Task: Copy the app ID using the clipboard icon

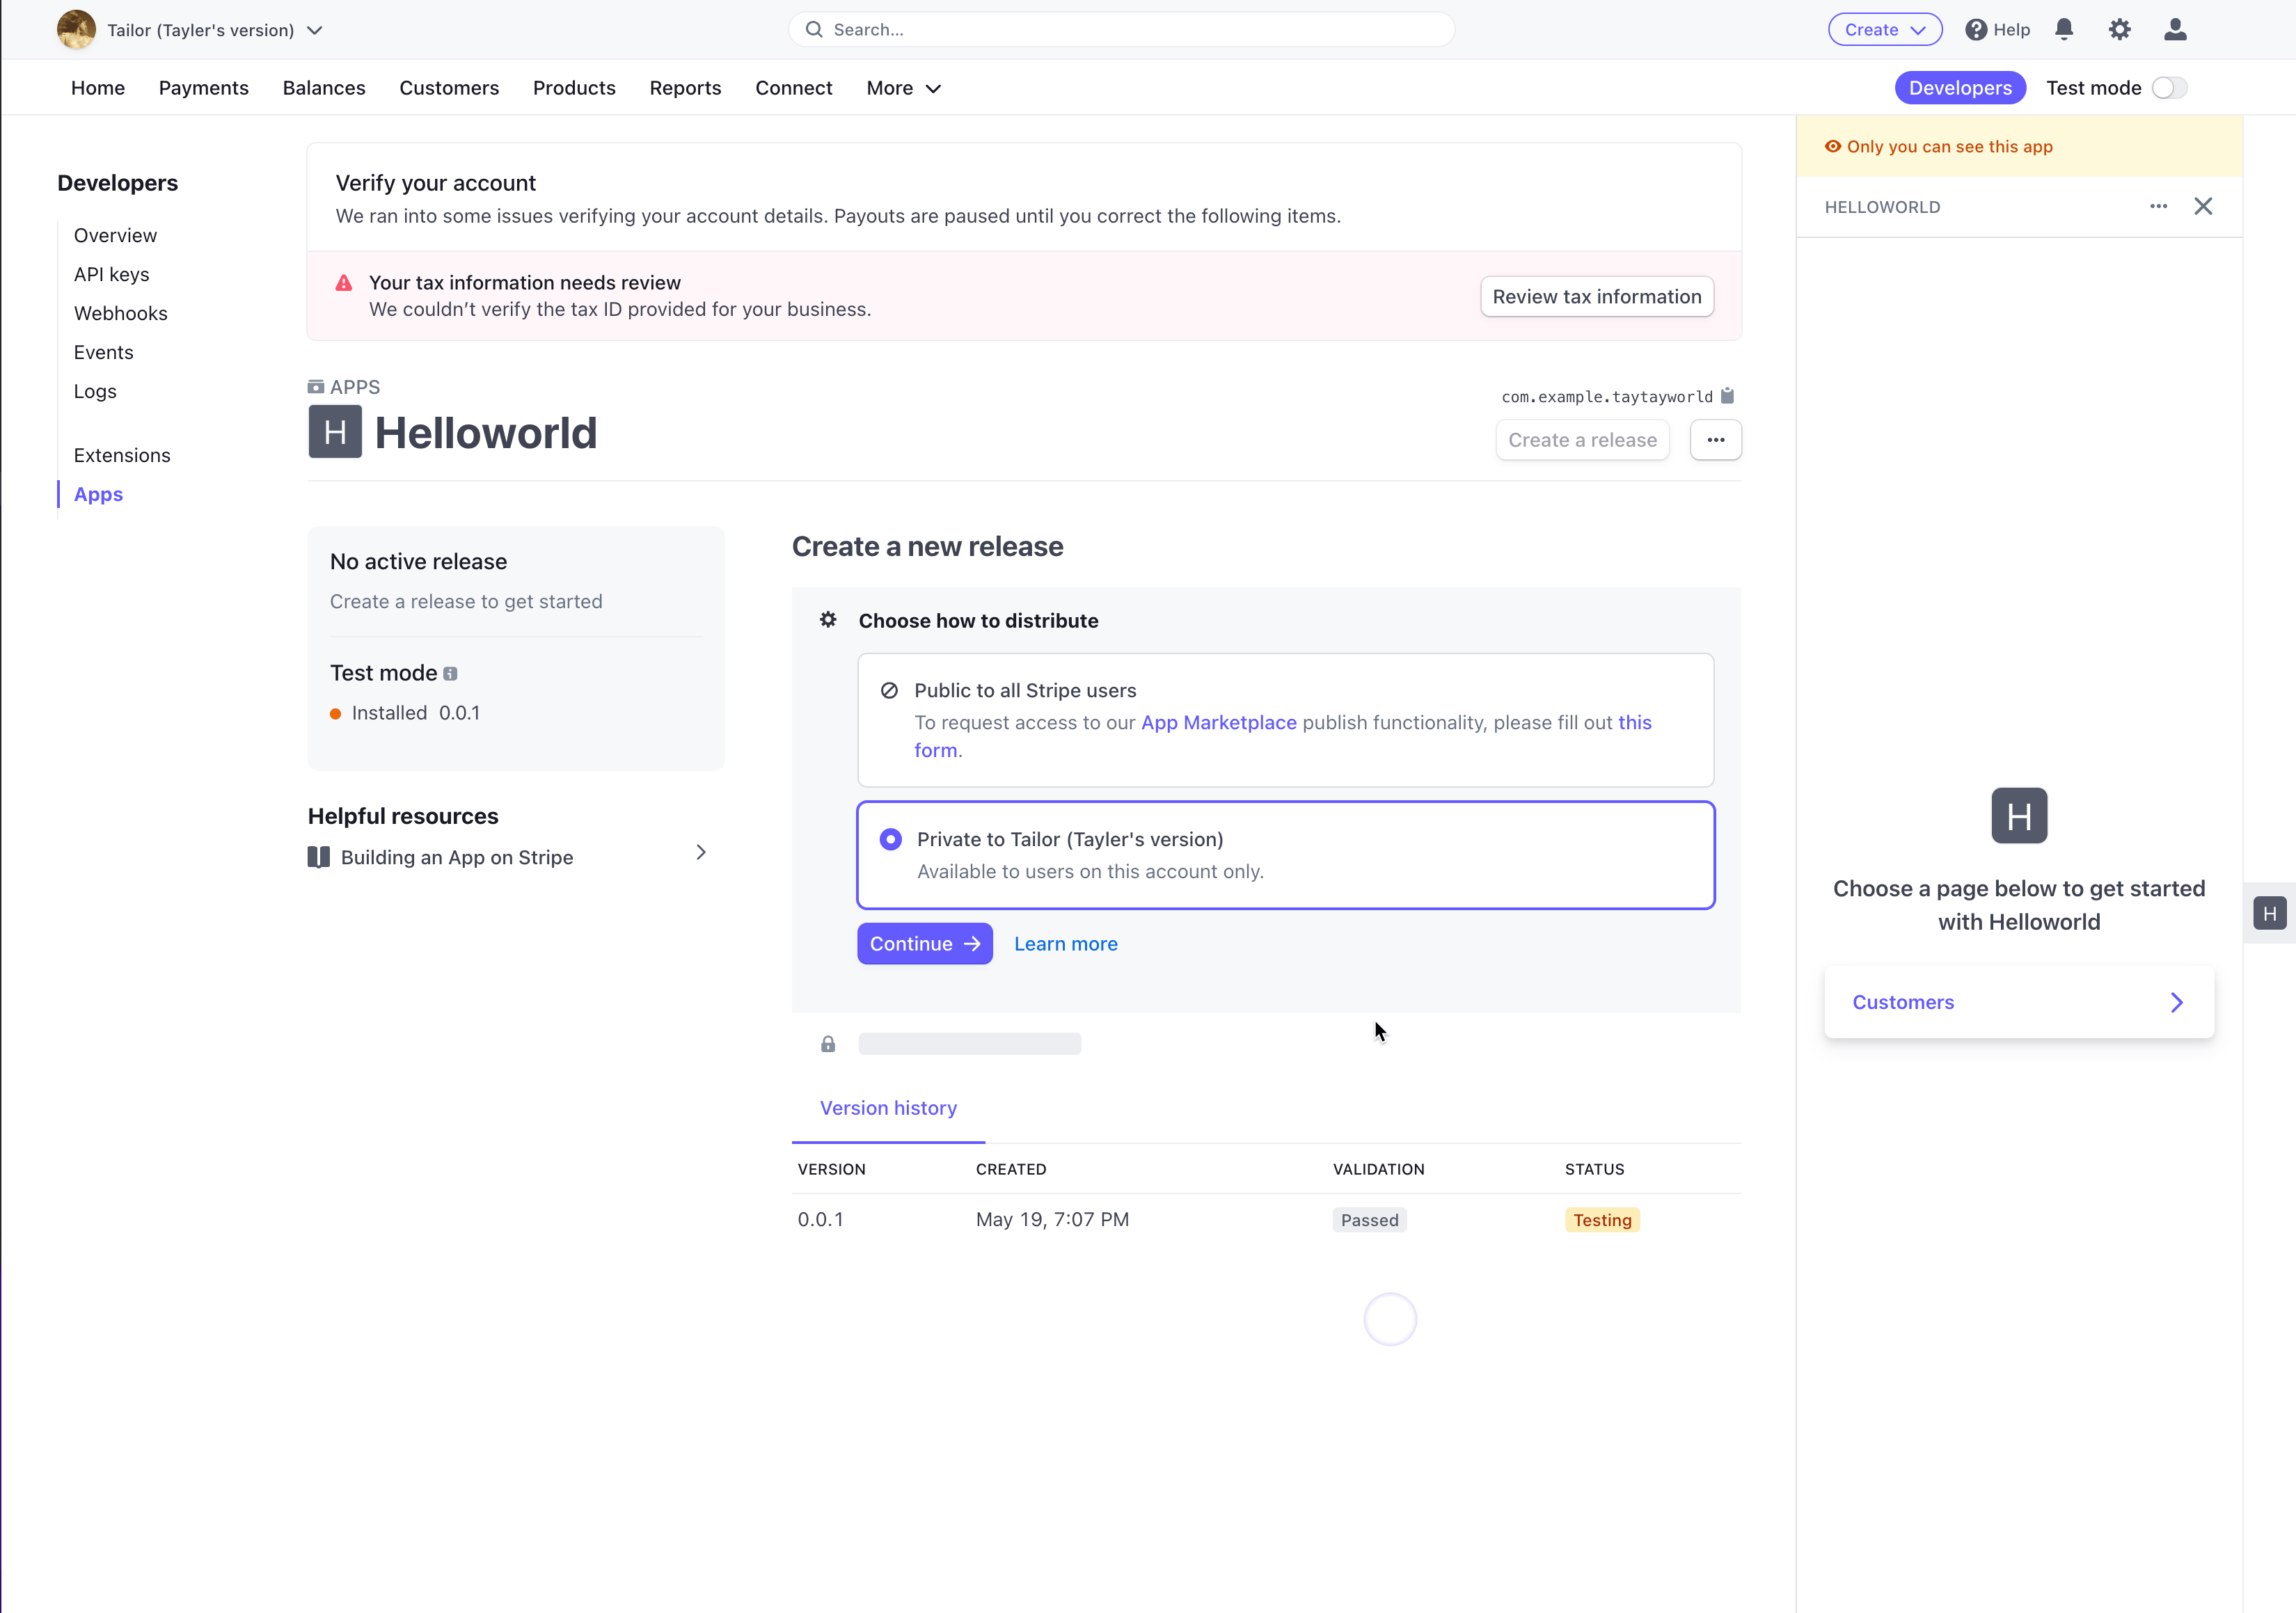Action: (x=1727, y=396)
